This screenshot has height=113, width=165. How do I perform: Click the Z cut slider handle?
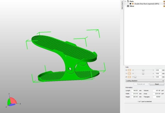point(135,77)
